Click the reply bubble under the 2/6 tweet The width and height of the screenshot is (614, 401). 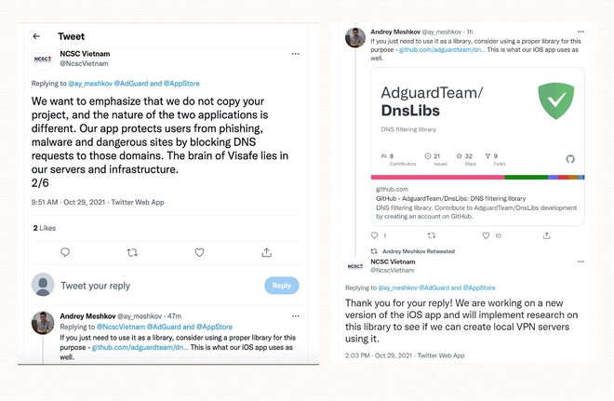[x=65, y=252]
